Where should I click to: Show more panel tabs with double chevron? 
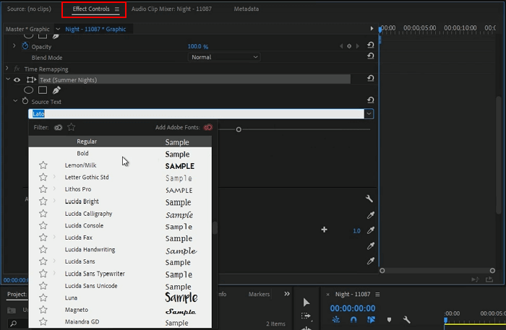click(x=287, y=294)
